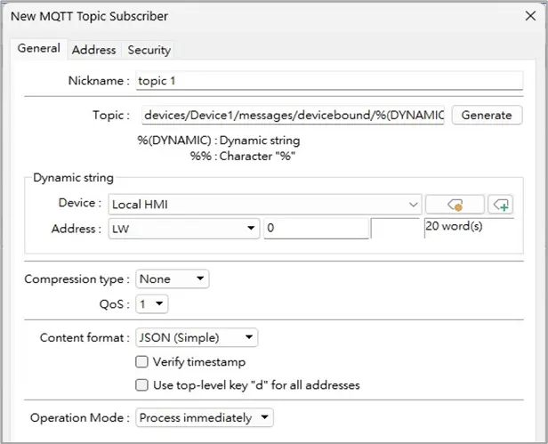The width and height of the screenshot is (548, 444).
Task: Expand the Operation Mode dropdown
Action: pos(205,417)
